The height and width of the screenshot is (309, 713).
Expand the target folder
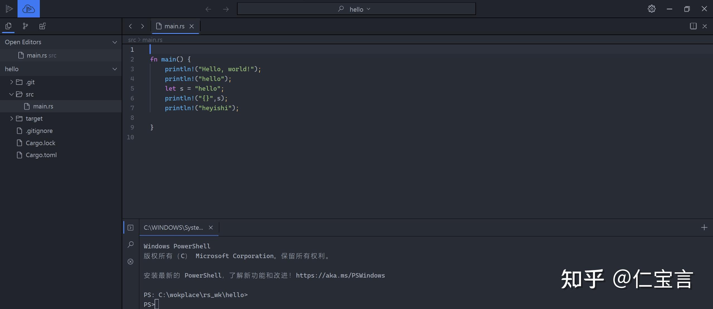[x=11, y=118]
